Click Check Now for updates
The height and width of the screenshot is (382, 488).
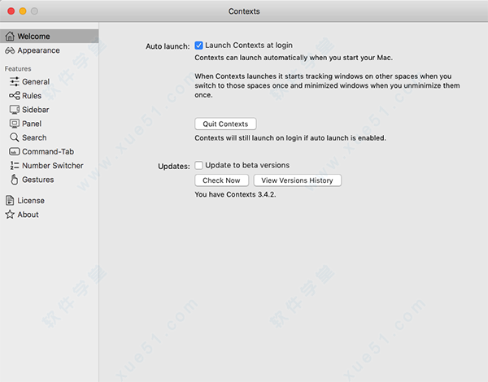pyautogui.click(x=221, y=180)
